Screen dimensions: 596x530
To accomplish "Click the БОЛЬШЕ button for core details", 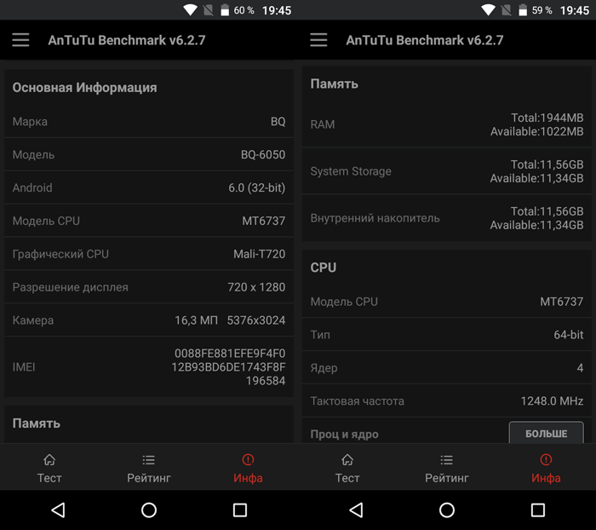I will coord(546,433).
